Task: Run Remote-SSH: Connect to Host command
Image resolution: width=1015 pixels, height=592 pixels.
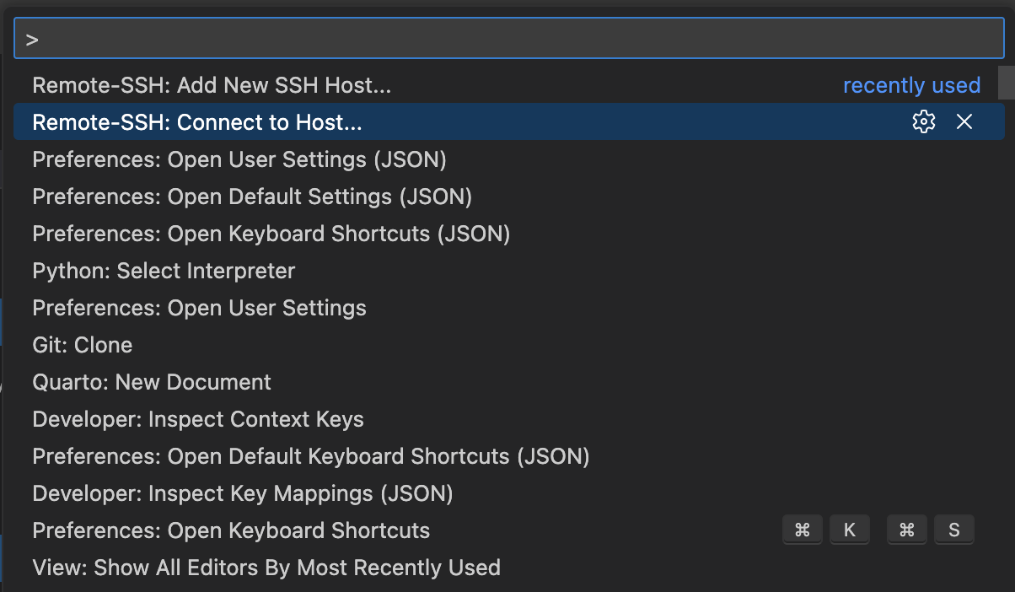Action: (x=197, y=122)
